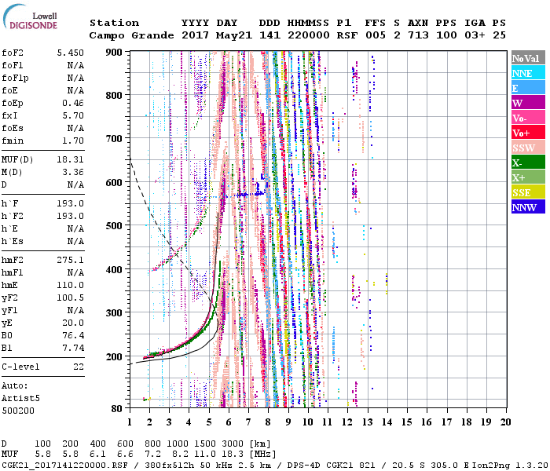Click the 900 mark on height axis
The width and height of the screenshot is (550, 471).
(115, 52)
